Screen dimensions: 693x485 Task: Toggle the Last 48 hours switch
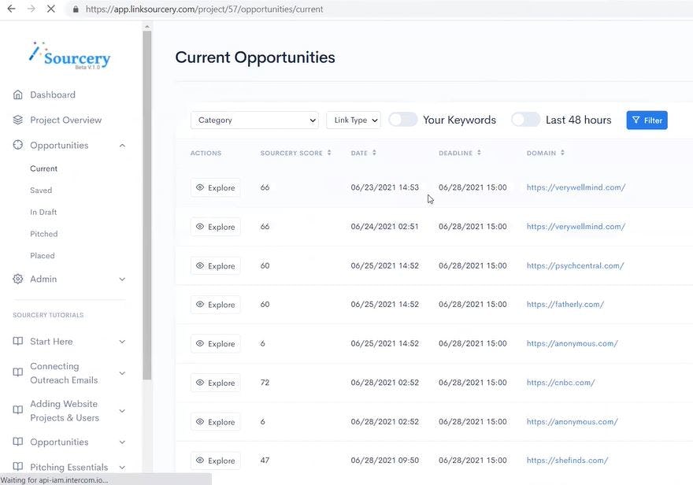[525, 120]
